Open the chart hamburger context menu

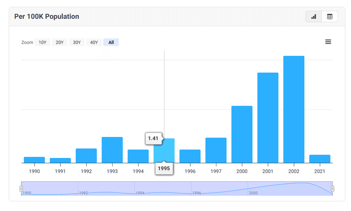coord(328,42)
